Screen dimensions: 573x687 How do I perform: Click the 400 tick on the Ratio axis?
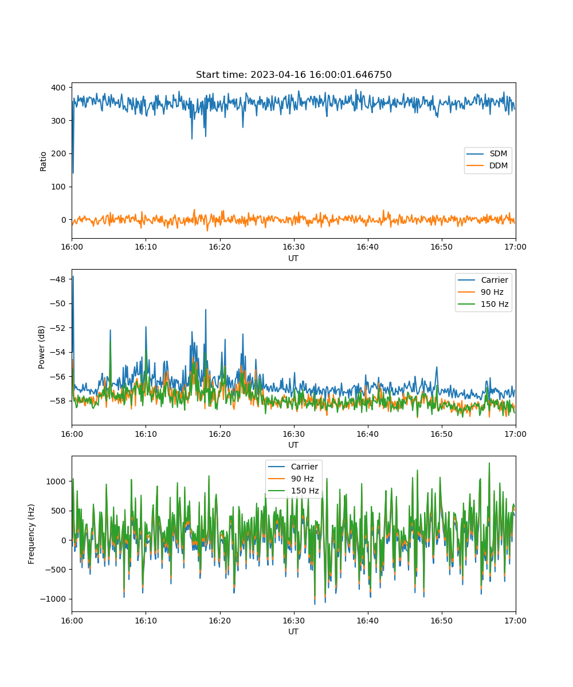(x=60, y=88)
